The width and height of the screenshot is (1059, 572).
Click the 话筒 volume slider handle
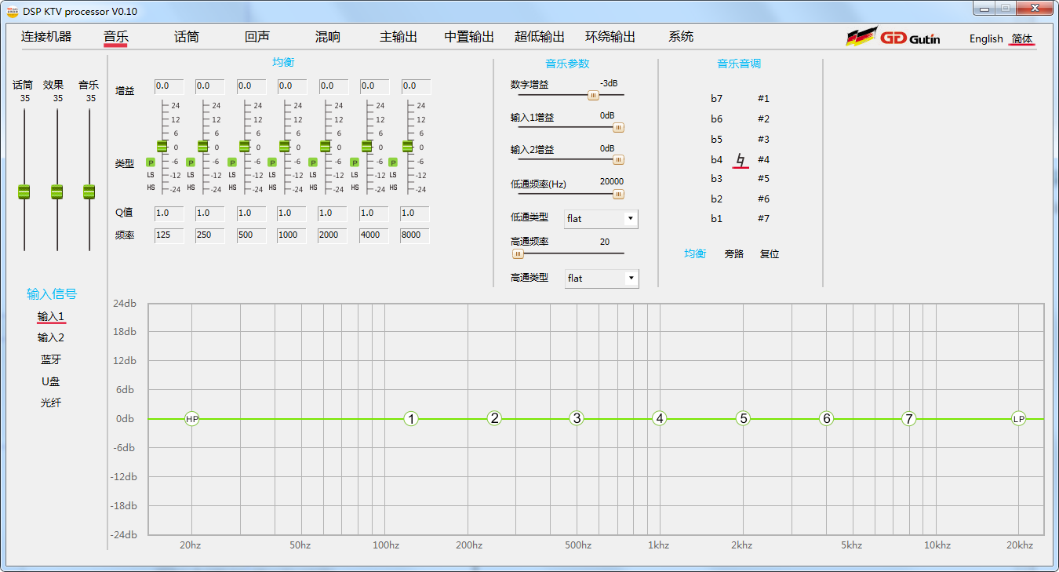(x=24, y=191)
